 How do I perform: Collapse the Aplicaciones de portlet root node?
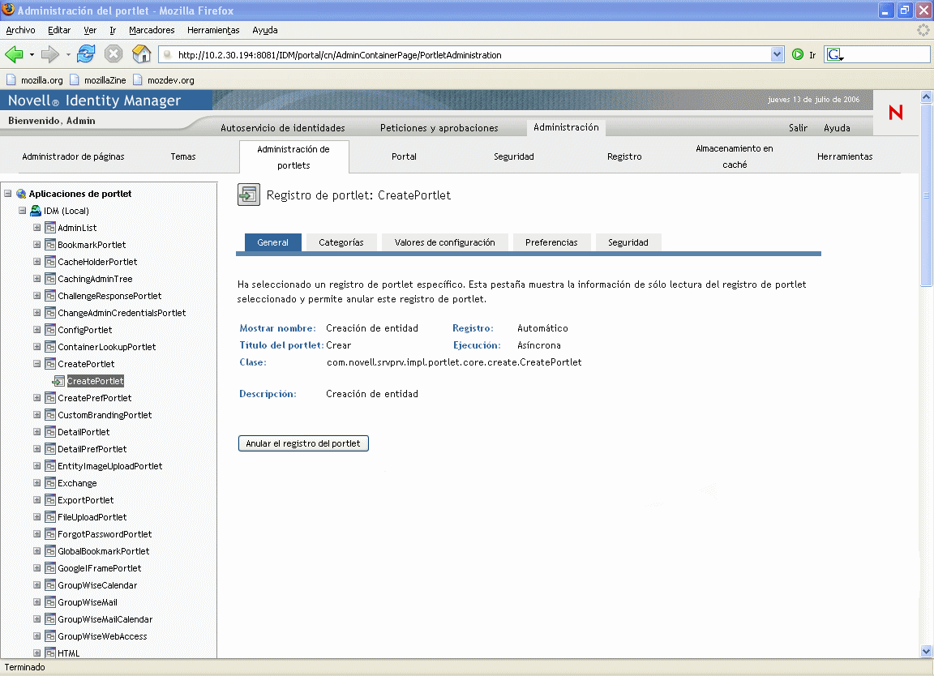[8, 194]
